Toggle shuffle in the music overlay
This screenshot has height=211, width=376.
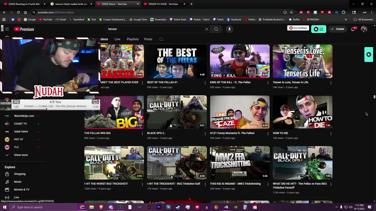[x=16, y=102]
